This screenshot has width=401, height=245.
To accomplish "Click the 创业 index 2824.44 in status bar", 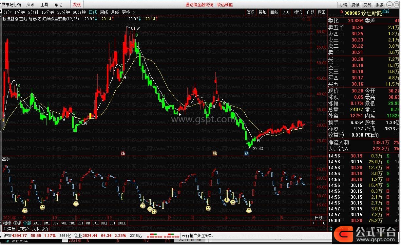I will coord(86,235).
